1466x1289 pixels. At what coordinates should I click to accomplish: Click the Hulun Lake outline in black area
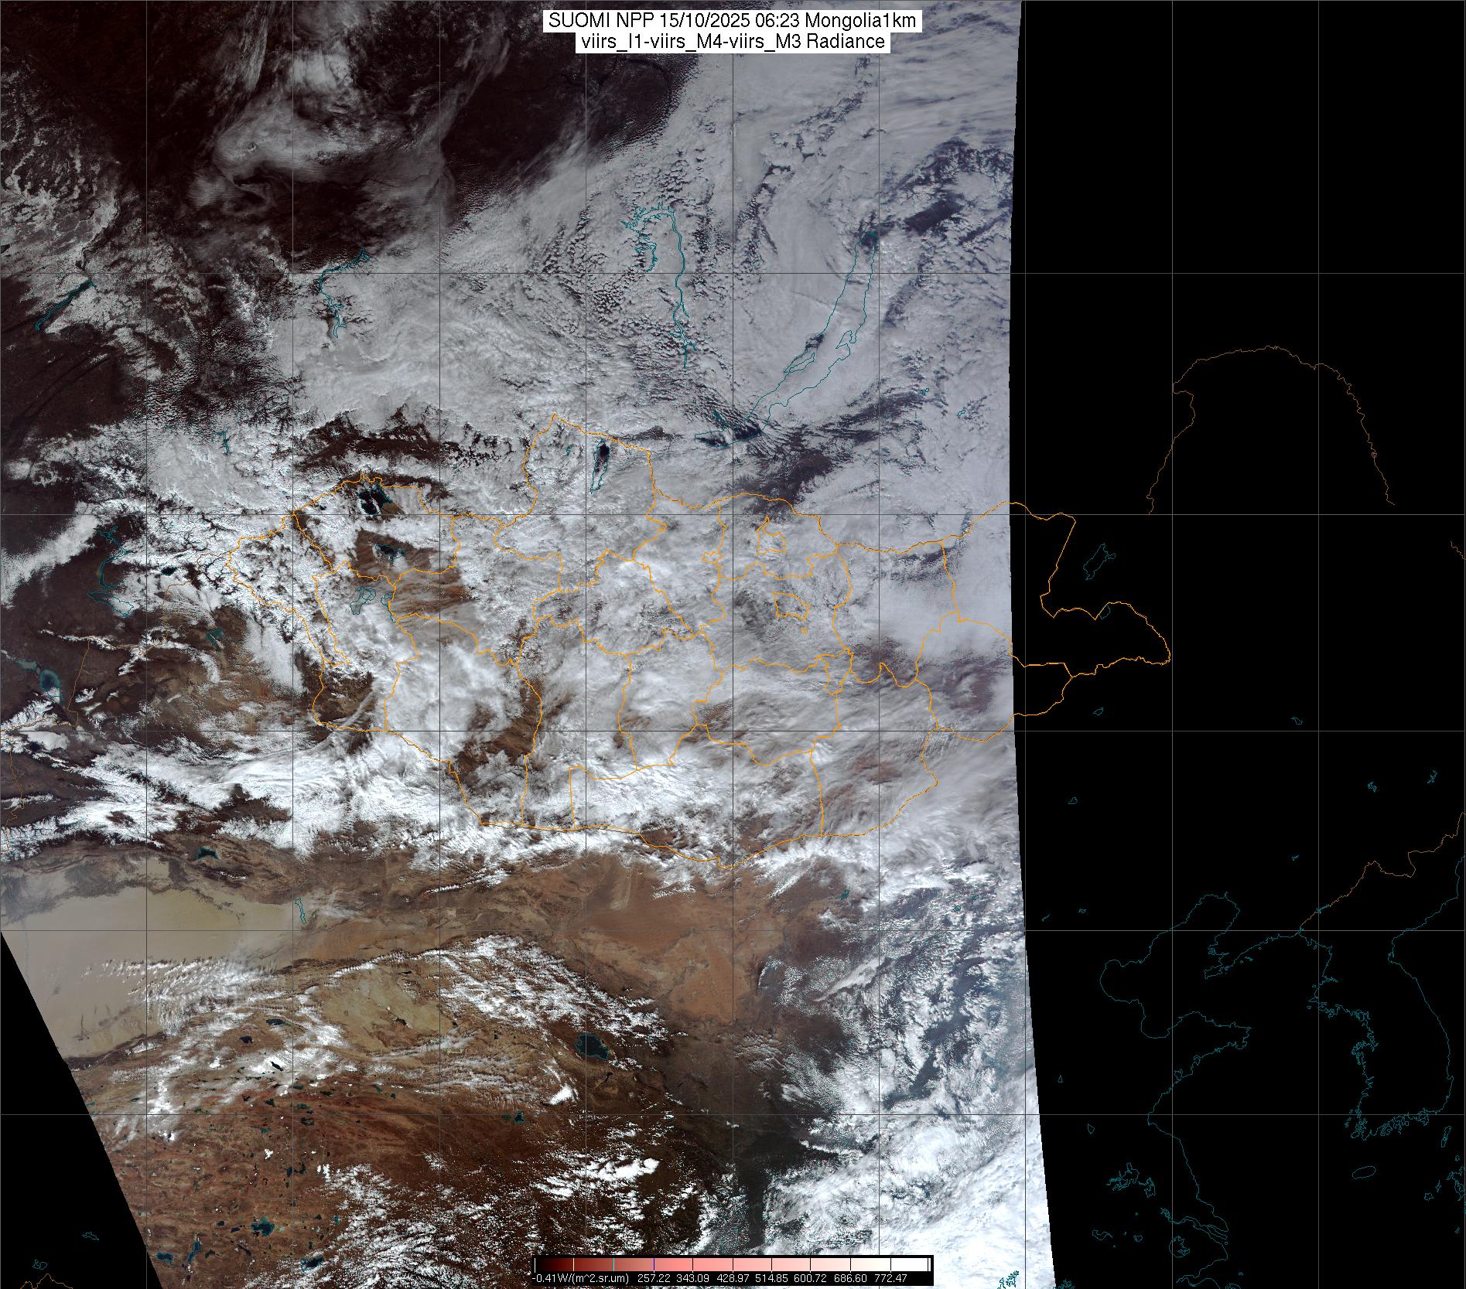1097,561
